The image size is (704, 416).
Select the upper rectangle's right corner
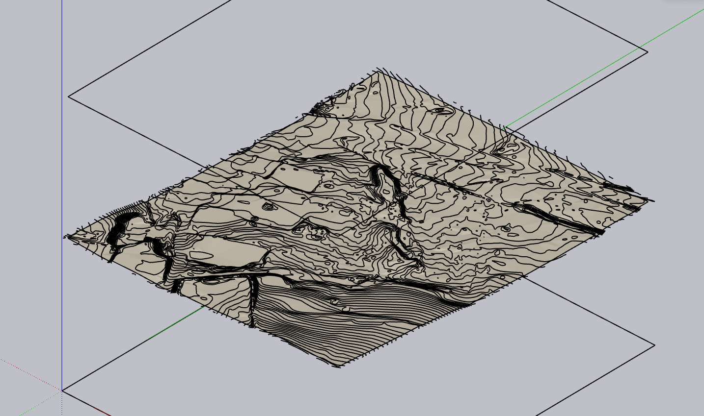pos(648,51)
